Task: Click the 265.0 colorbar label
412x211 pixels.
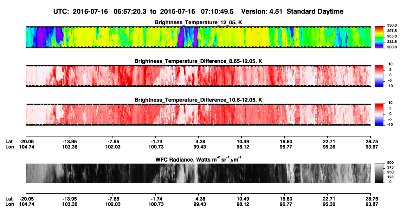Action: coord(392,36)
